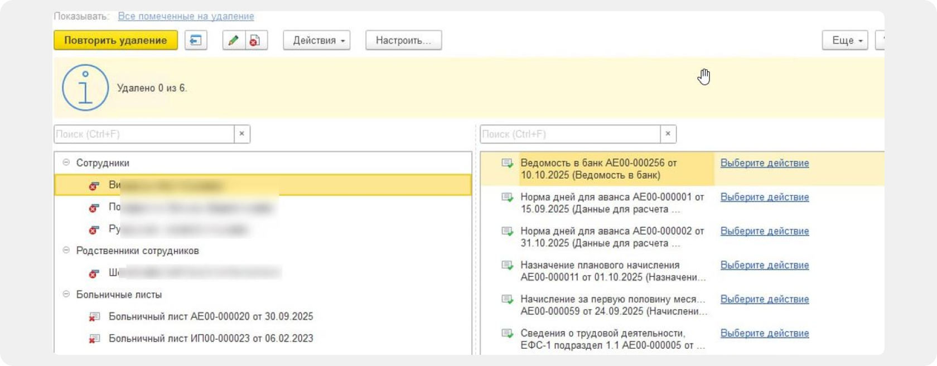
Task: Collapse the Больничные листы group
Action: 66,294
